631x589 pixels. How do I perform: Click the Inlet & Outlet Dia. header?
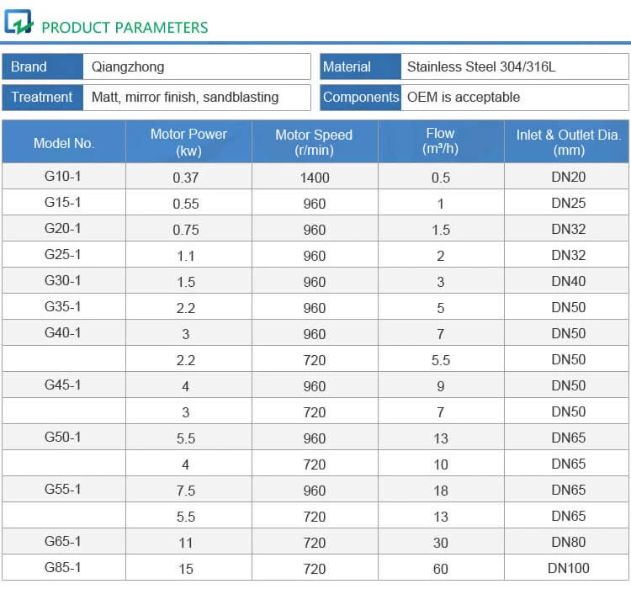click(568, 142)
